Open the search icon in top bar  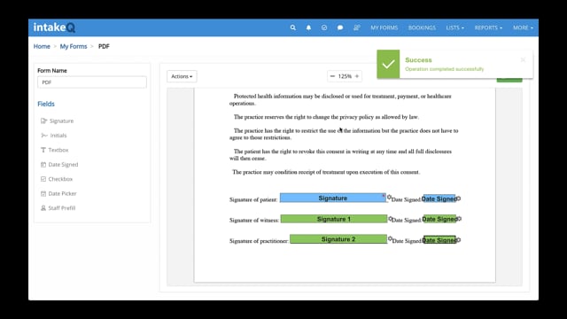click(293, 27)
